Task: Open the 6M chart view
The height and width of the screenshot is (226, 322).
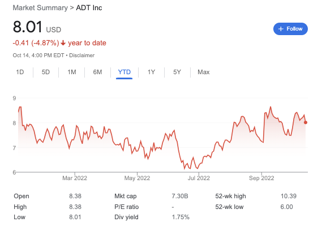Action: click(x=97, y=72)
